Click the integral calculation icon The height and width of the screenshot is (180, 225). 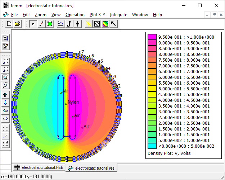pyautogui.click(x=69, y=24)
